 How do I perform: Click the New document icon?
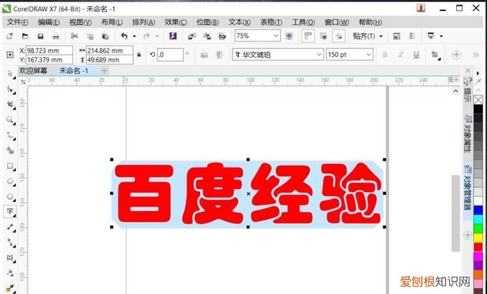pyautogui.click(x=10, y=36)
